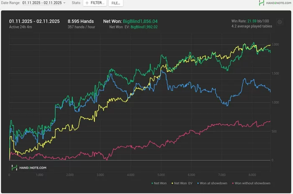293x194 pixels.
Task: Click the Hand2Note logo in top-right corner
Action: [275, 3]
